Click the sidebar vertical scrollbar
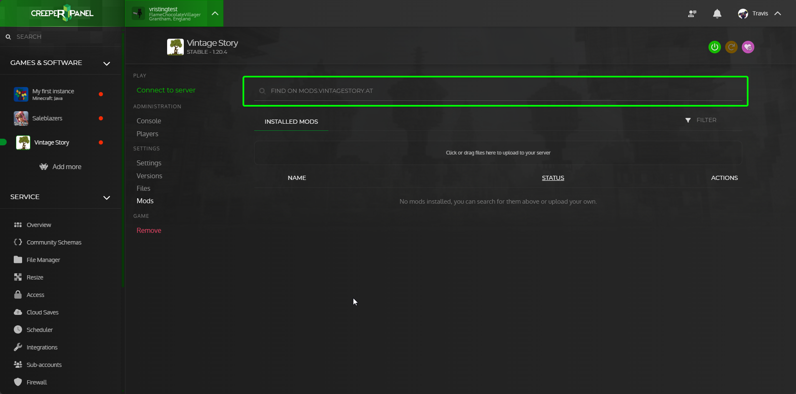 123,160
